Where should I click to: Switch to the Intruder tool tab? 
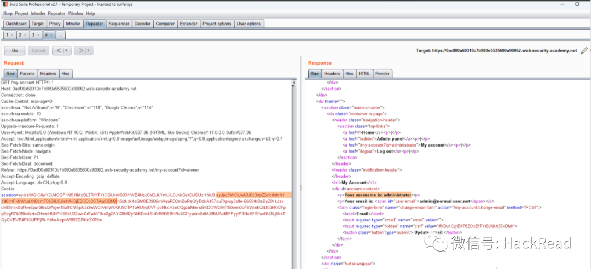tap(73, 24)
